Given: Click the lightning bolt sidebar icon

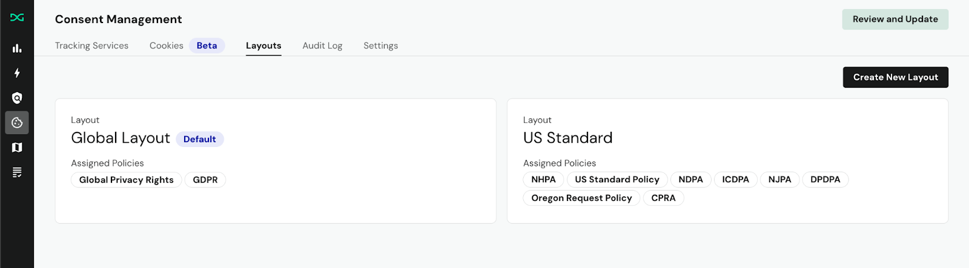Looking at the screenshot, I should click(17, 73).
